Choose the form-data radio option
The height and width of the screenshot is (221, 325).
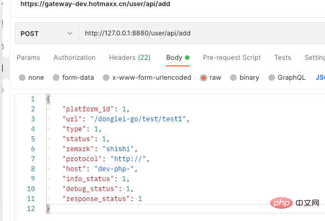coord(56,78)
